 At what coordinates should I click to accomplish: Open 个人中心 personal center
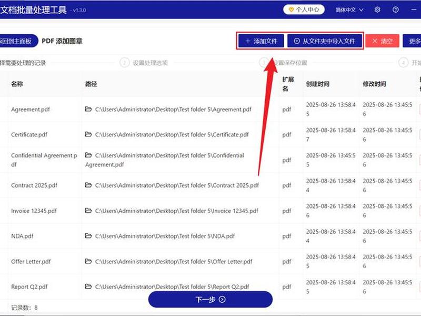(304, 10)
